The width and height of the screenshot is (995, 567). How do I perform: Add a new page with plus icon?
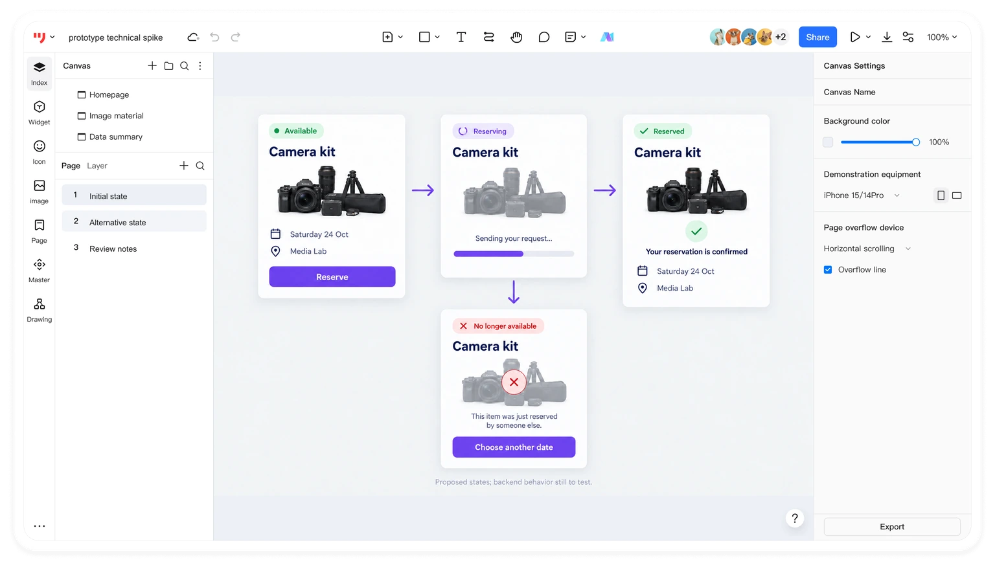(x=184, y=166)
